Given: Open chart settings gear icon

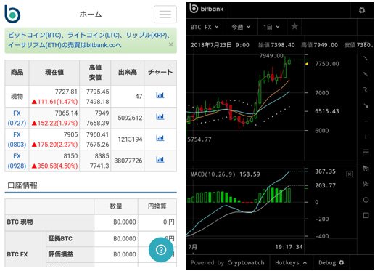Looking at the screenshot, I should [x=362, y=10].
